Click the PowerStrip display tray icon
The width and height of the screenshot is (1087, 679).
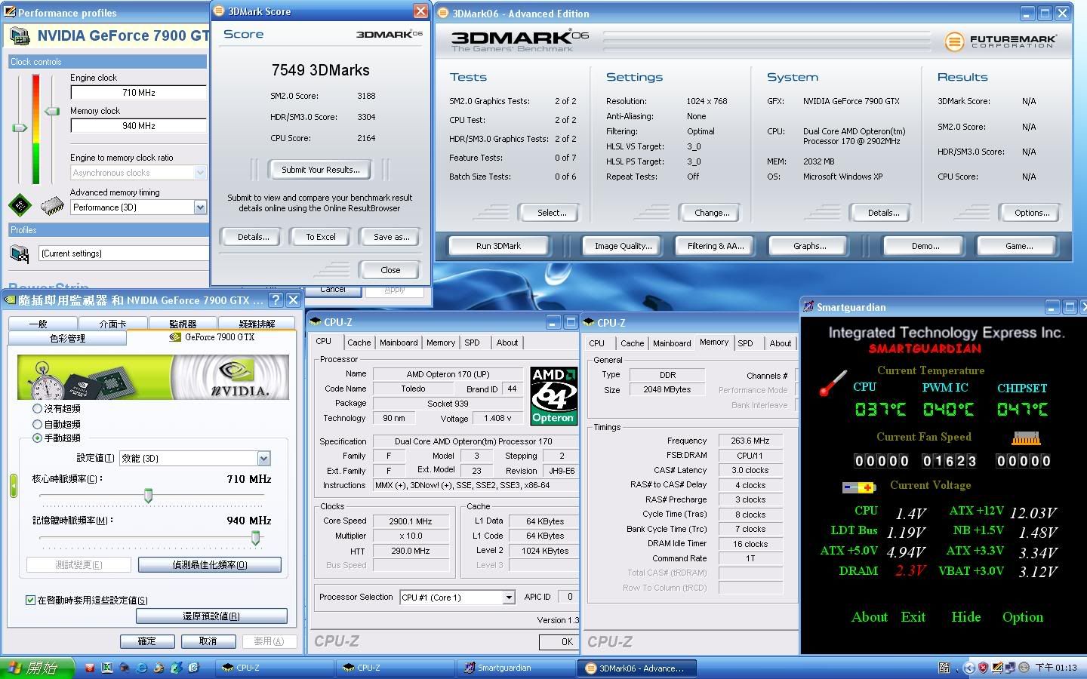[997, 668]
